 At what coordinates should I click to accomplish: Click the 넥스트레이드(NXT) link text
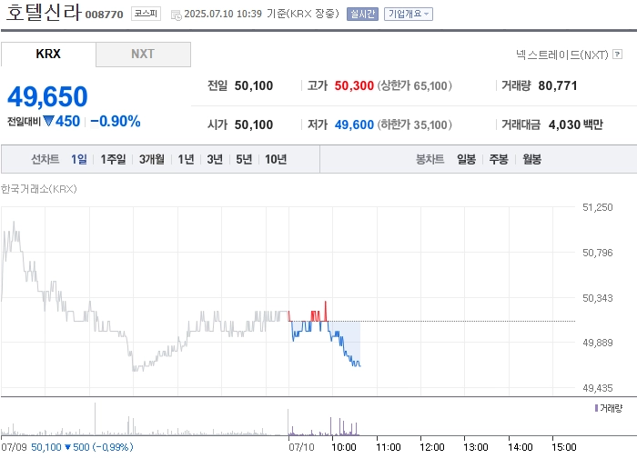pyautogui.click(x=561, y=55)
